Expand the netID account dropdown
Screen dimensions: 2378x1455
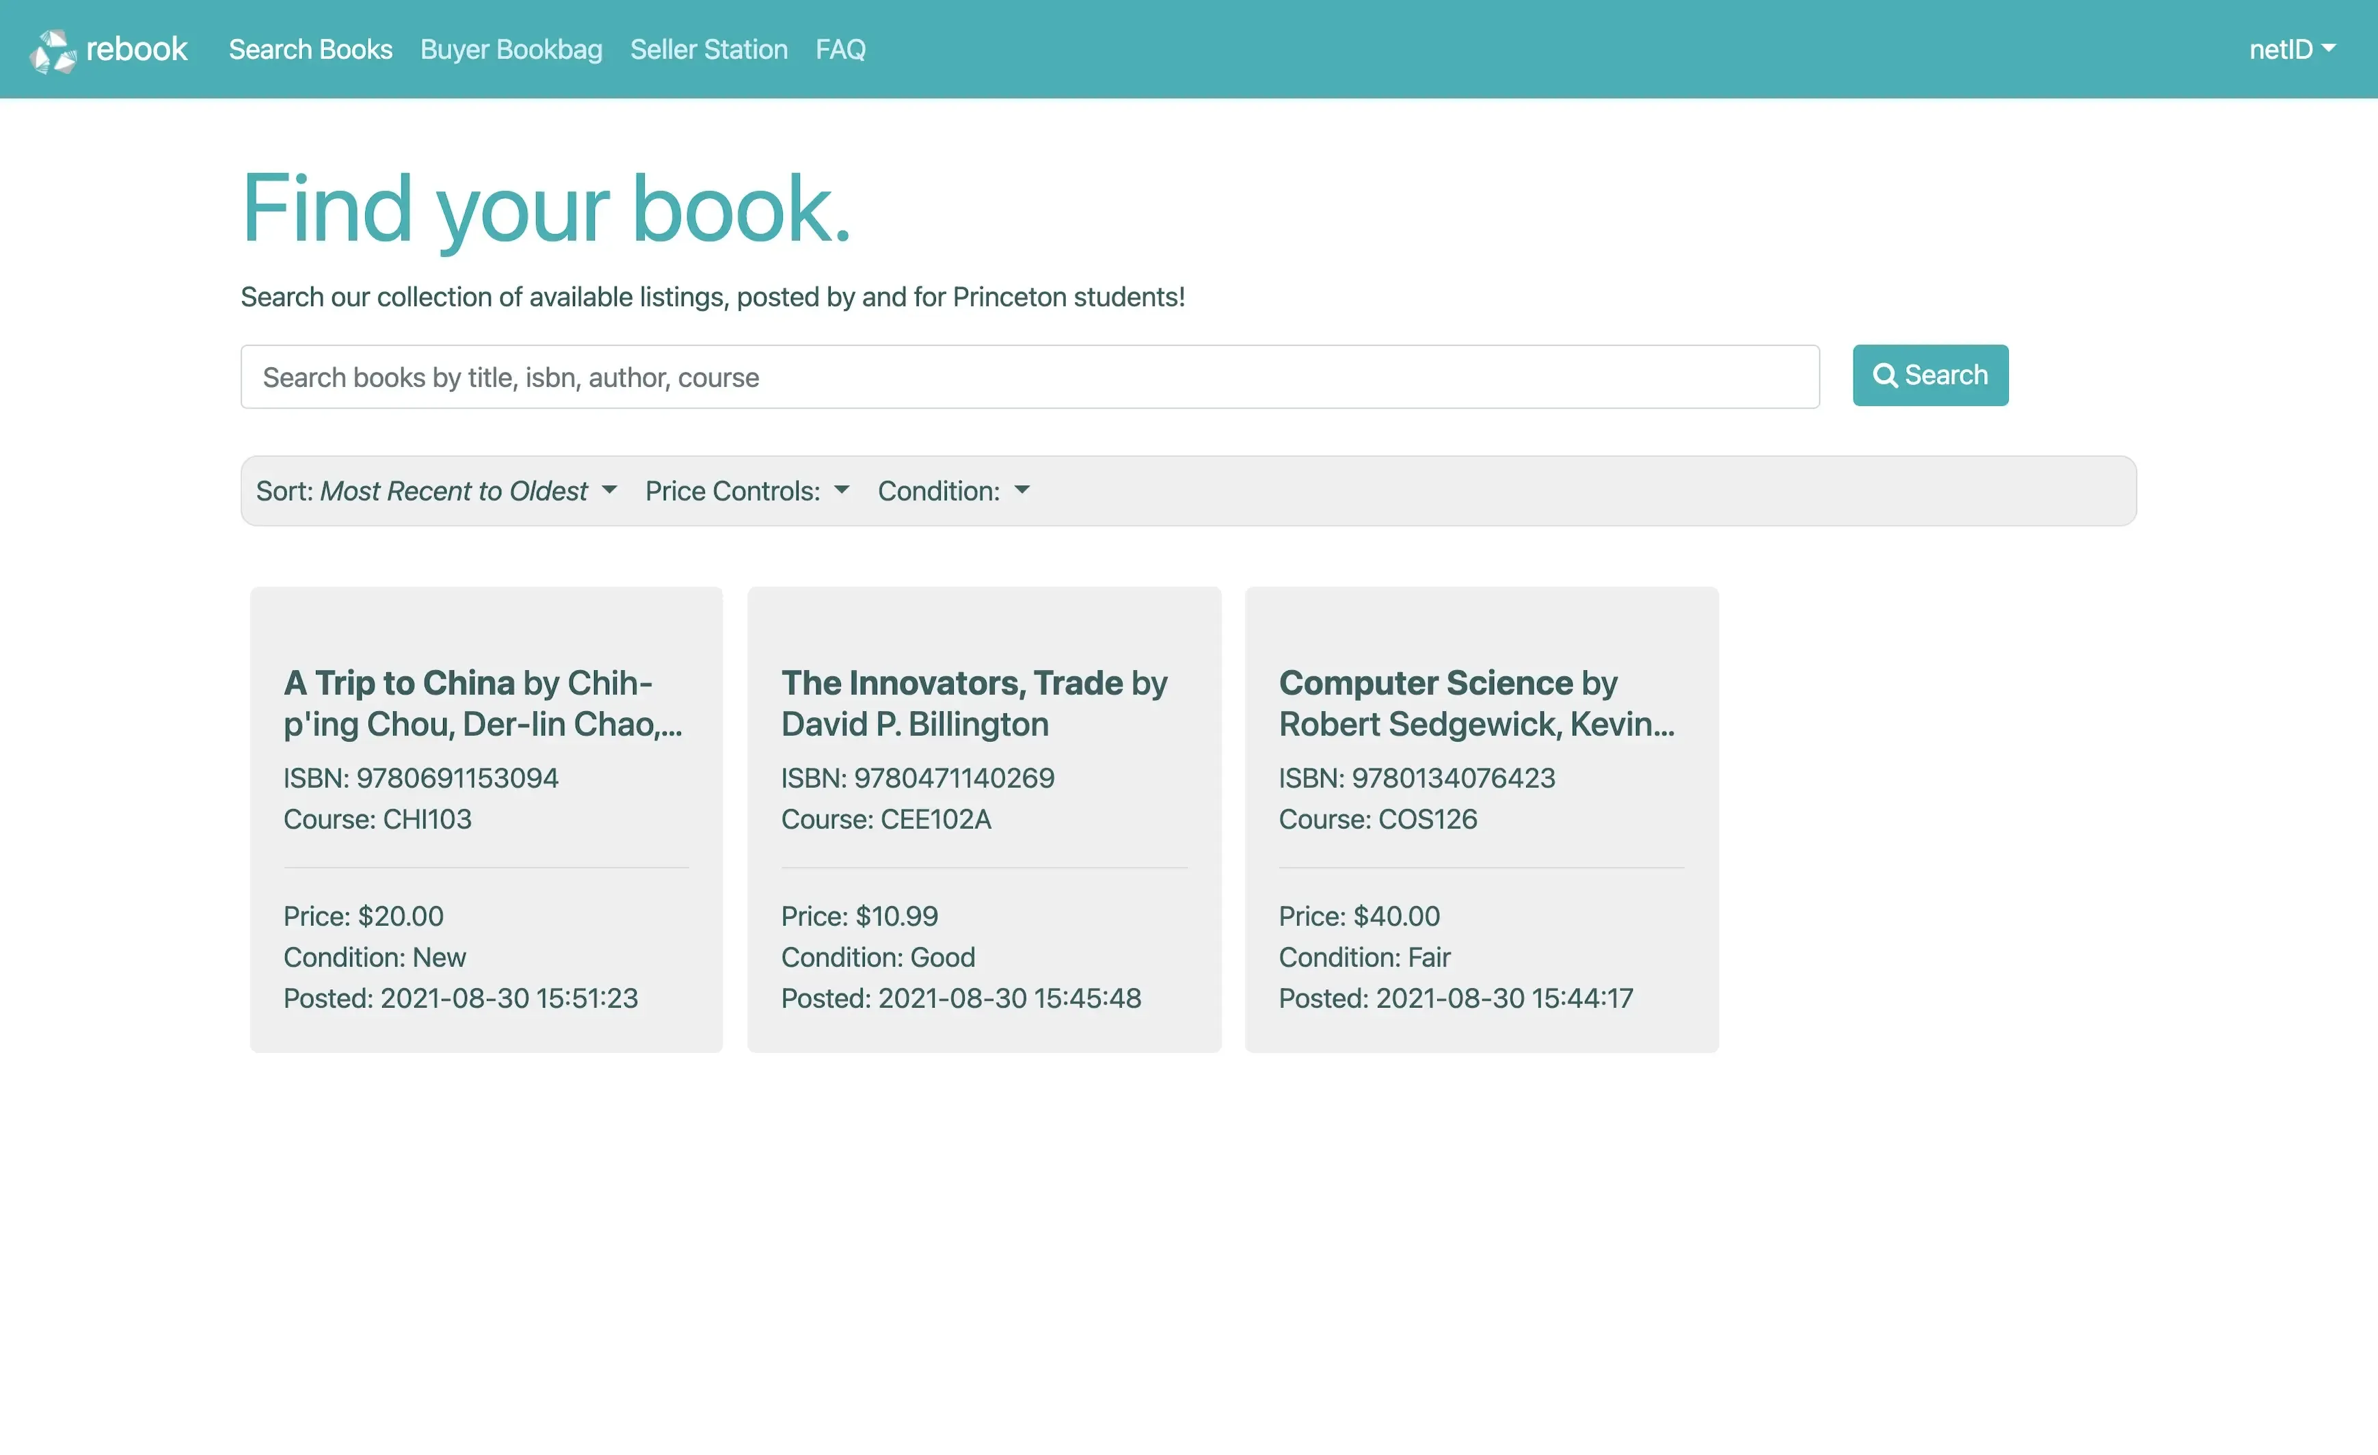pos(2292,49)
